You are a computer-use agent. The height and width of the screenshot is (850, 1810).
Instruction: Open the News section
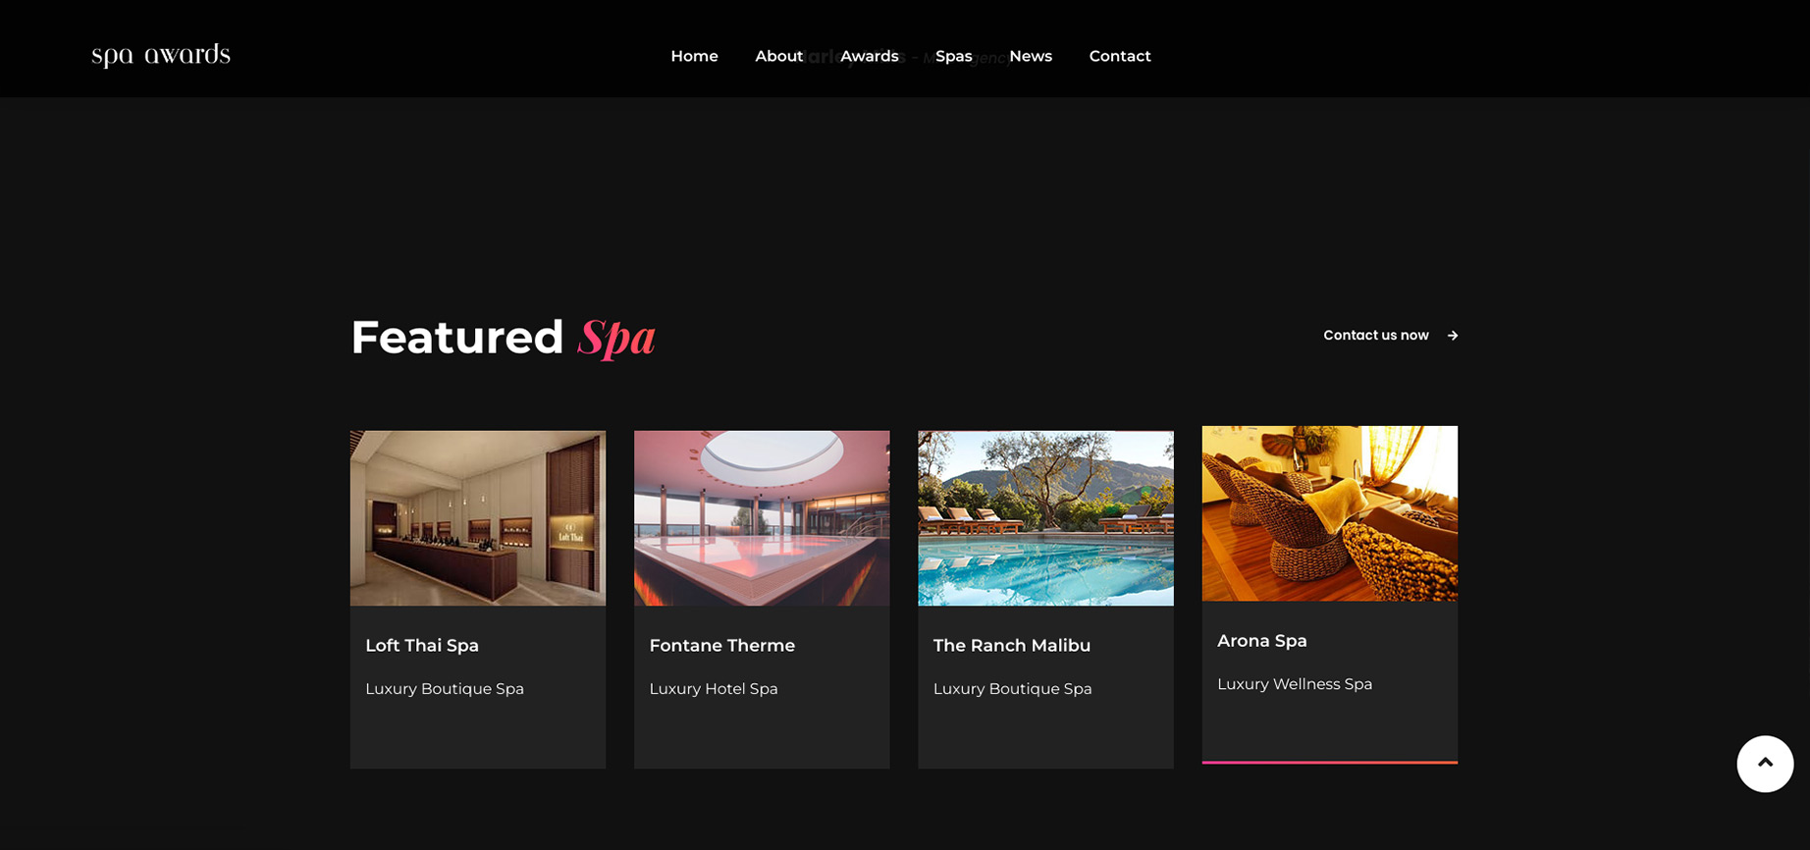[x=1031, y=56]
